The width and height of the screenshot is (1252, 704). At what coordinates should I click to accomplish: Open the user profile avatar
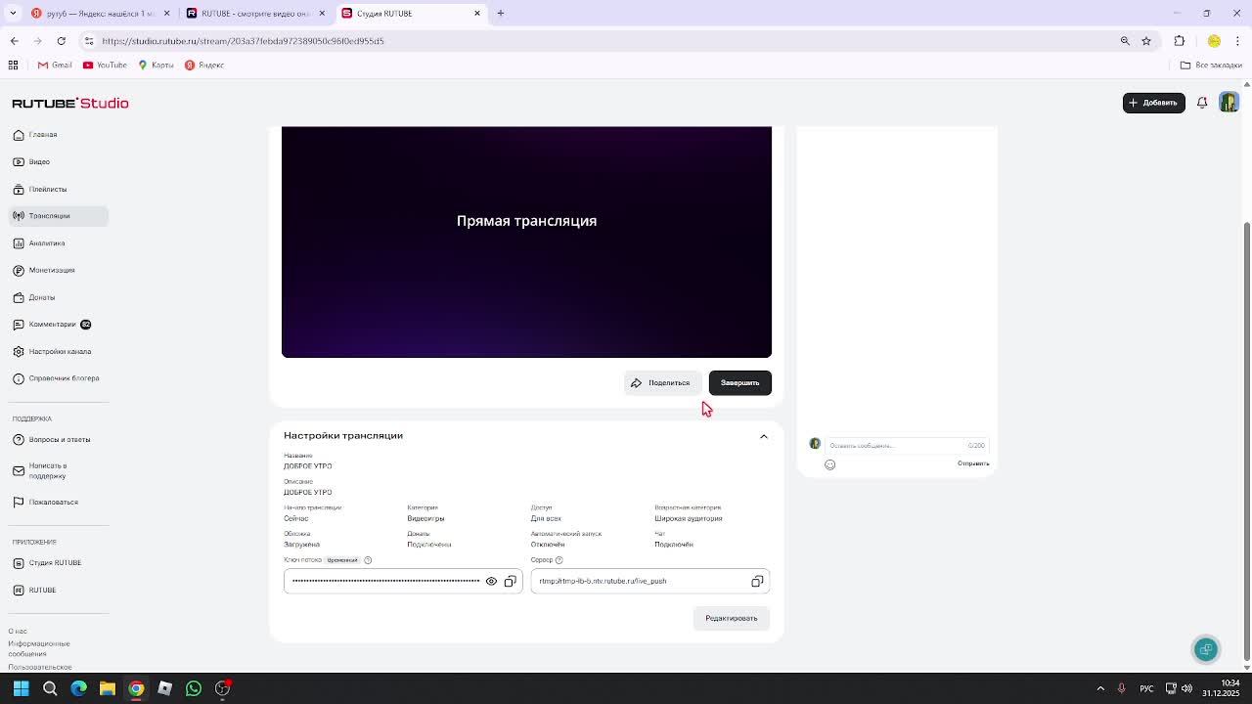(1229, 103)
